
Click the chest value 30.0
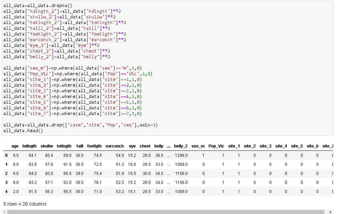[147, 173]
